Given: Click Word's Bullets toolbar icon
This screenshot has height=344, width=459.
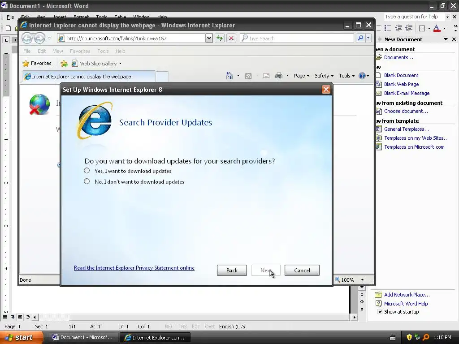Looking at the screenshot, I should pos(388,28).
